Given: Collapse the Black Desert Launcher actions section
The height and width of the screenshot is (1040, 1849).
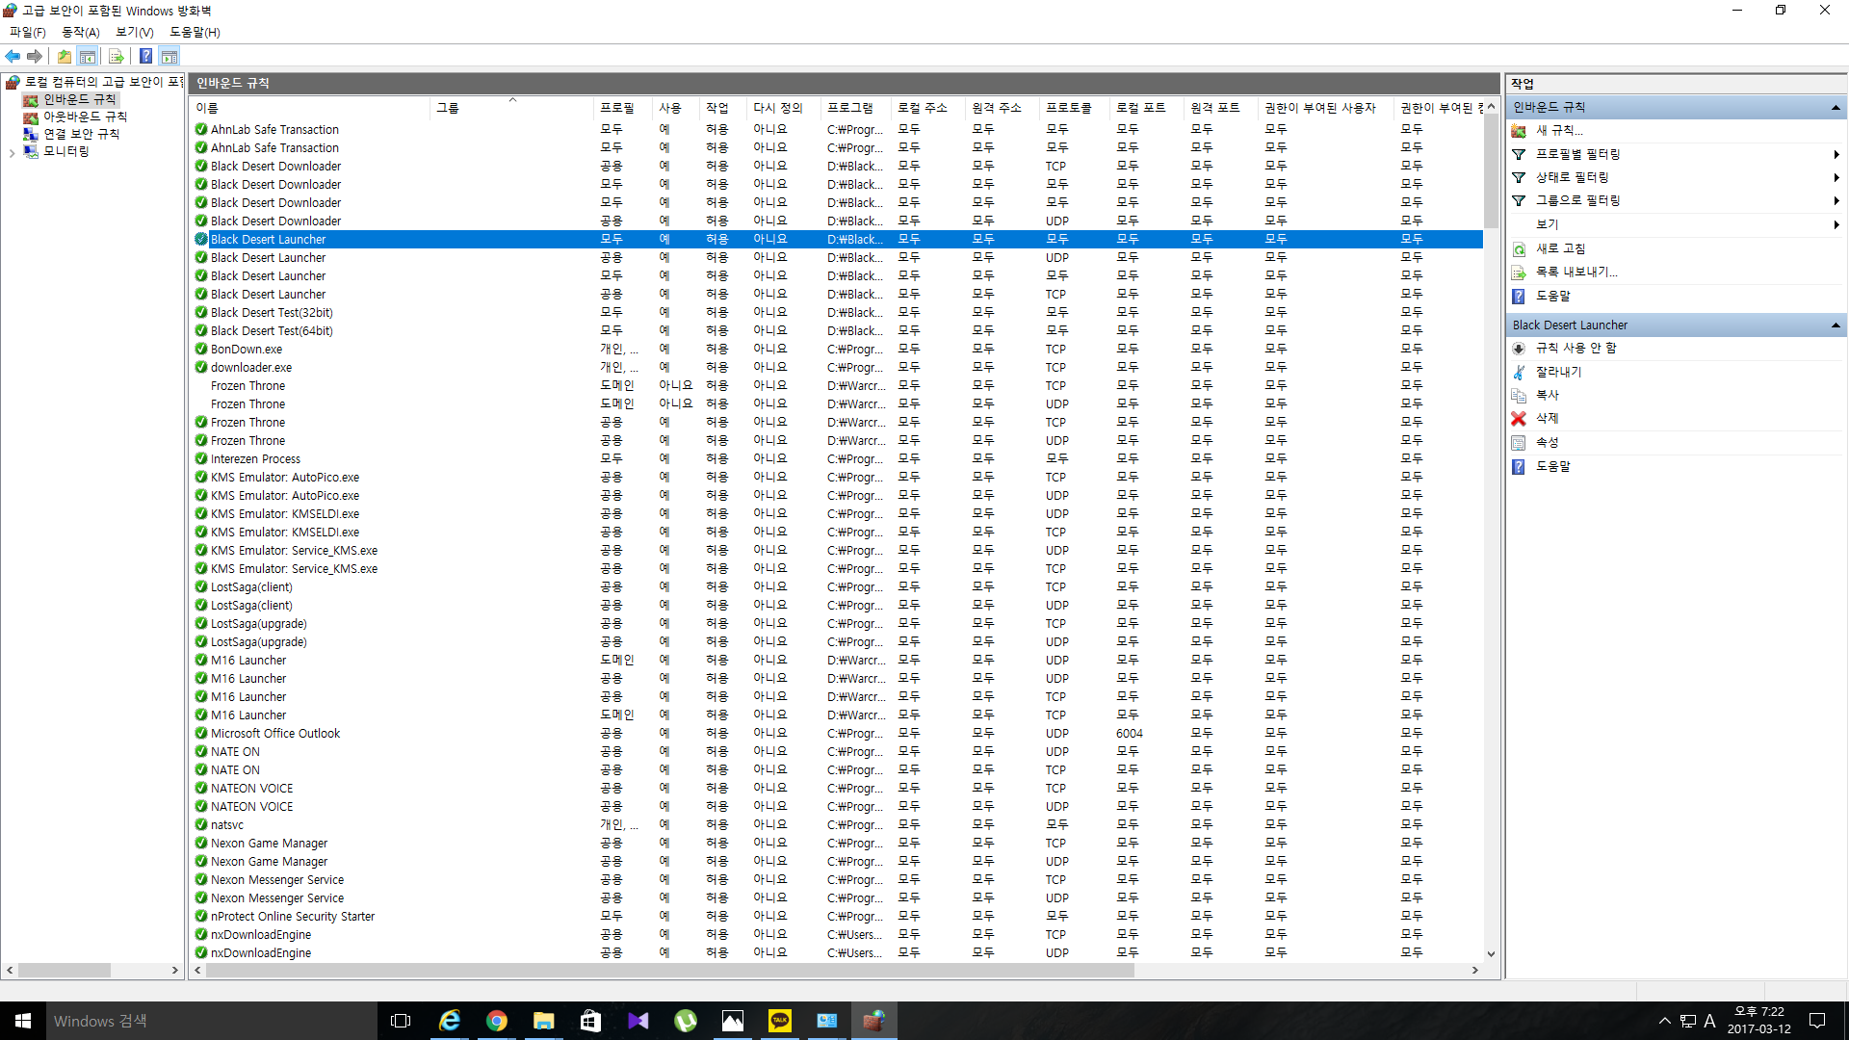Looking at the screenshot, I should pyautogui.click(x=1836, y=325).
